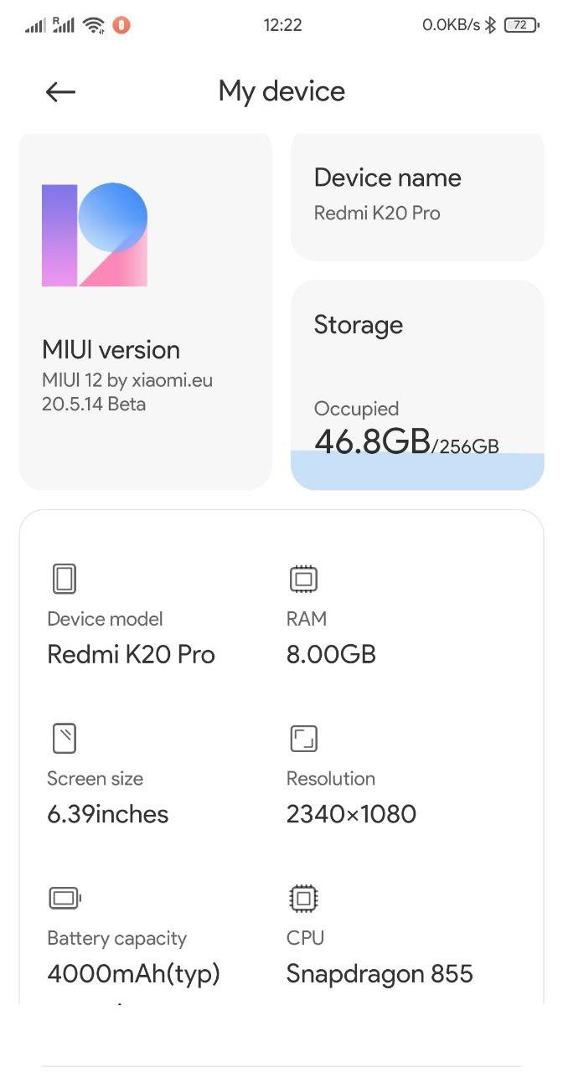The image size is (563, 1072).
Task: Tap the Bluetooth status icon
Action: (491, 25)
